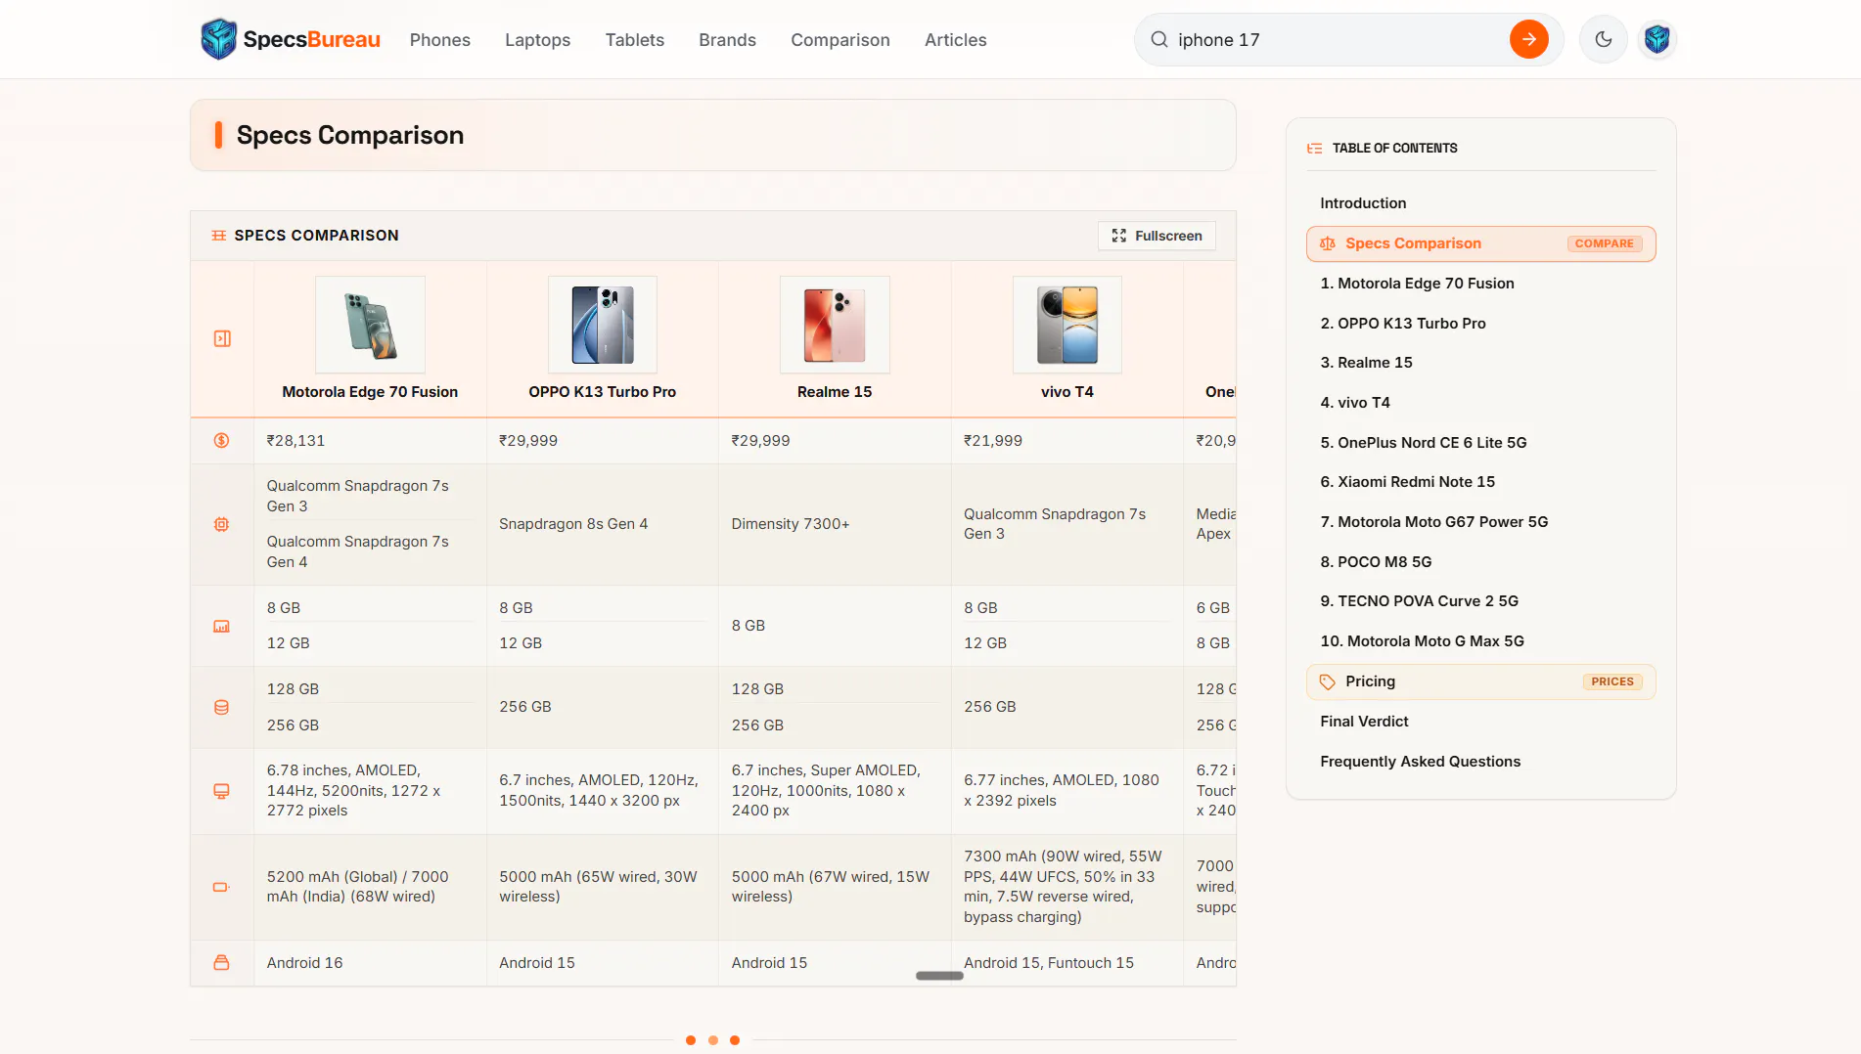Viewport: 1861px width, 1054px height.
Task: Click the OS row Android icon
Action: click(x=222, y=963)
